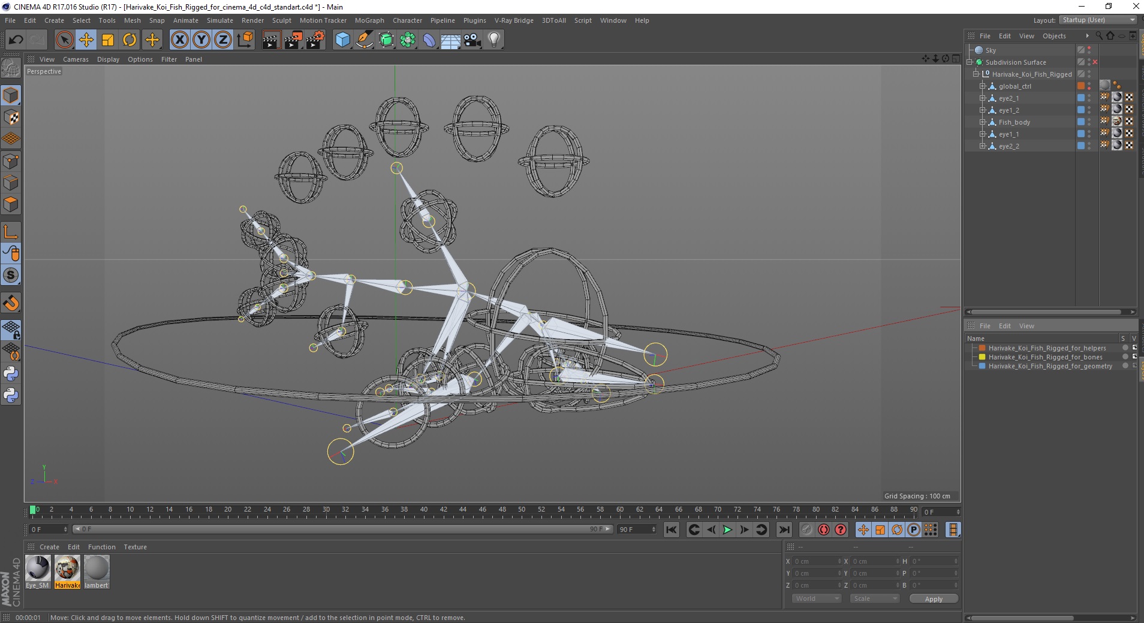Switch to Texture mode

click(x=11, y=117)
